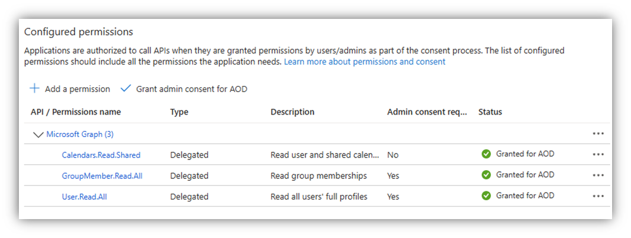
Task: Click the checkmark icon for Grant admin consent
Action: pyautogui.click(x=125, y=89)
